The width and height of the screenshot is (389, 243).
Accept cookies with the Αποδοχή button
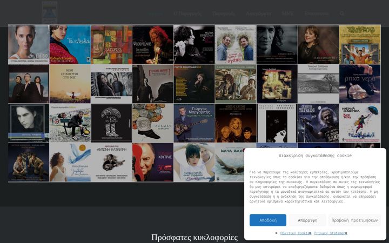(x=267, y=220)
